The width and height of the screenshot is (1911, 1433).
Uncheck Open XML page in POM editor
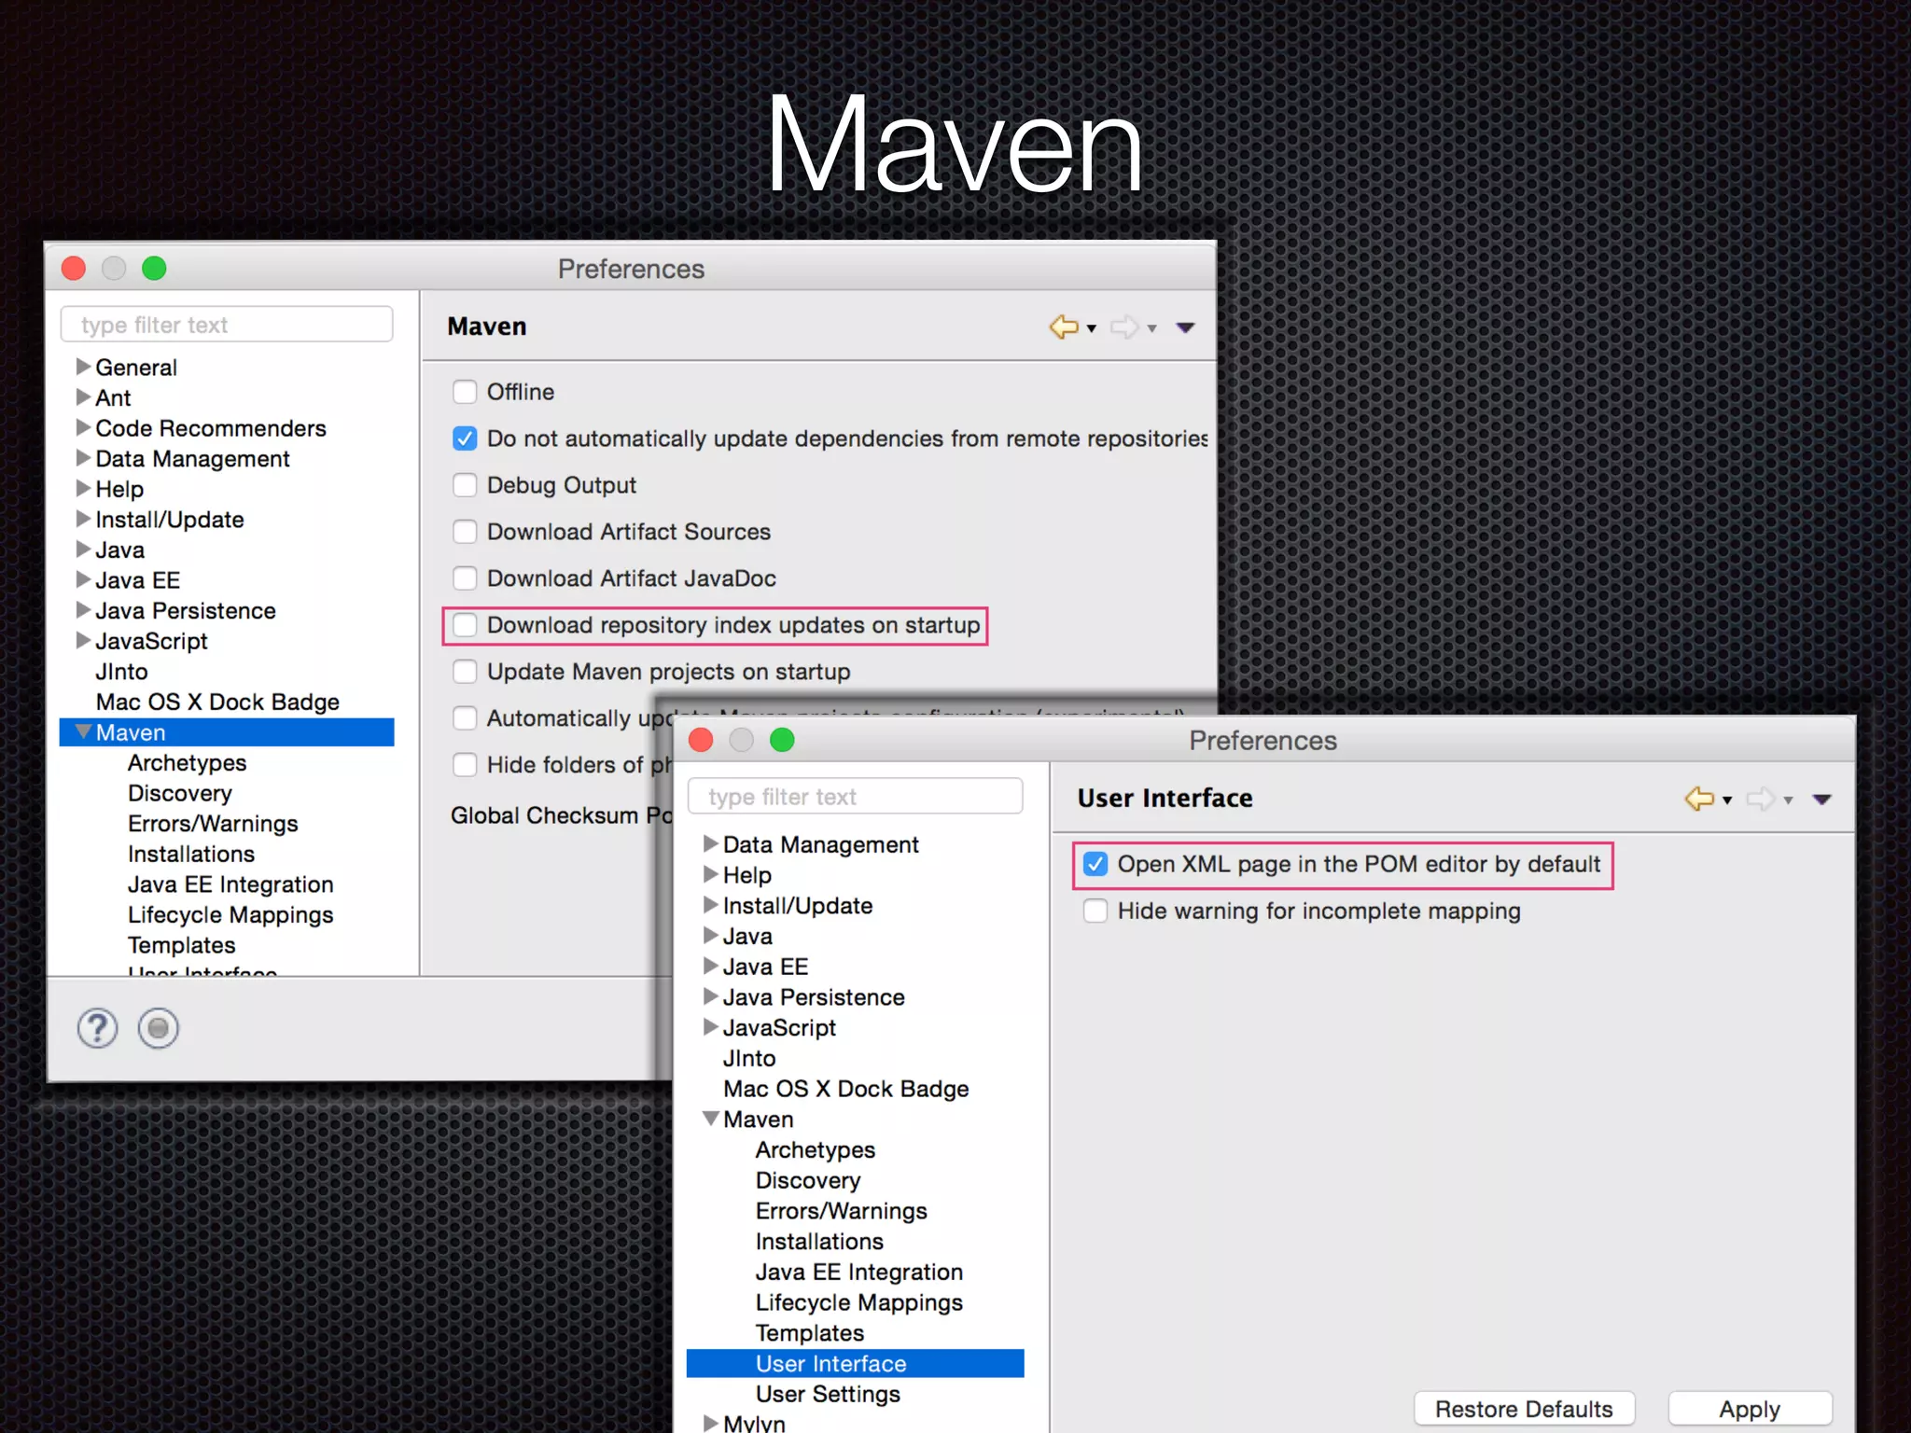click(x=1095, y=864)
